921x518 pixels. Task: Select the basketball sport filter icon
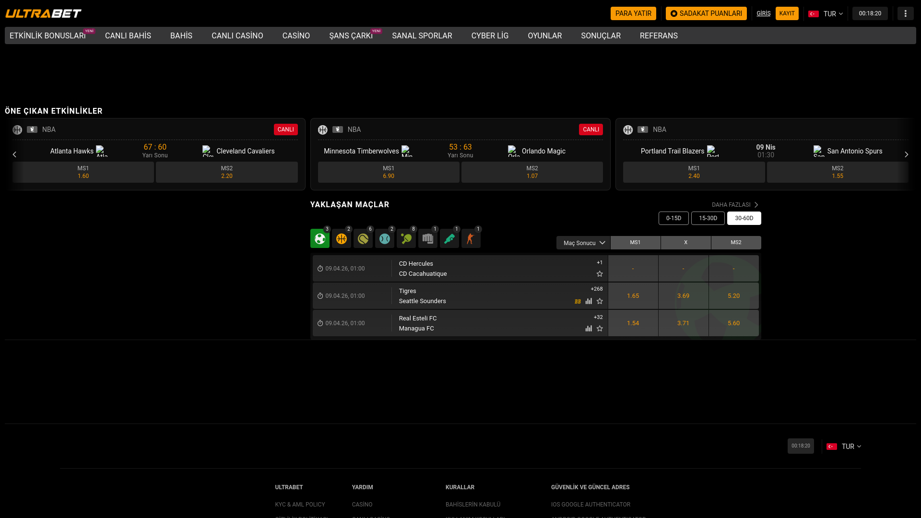coord(341,238)
